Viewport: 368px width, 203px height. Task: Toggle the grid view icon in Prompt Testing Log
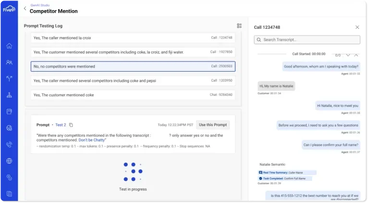click(239, 26)
